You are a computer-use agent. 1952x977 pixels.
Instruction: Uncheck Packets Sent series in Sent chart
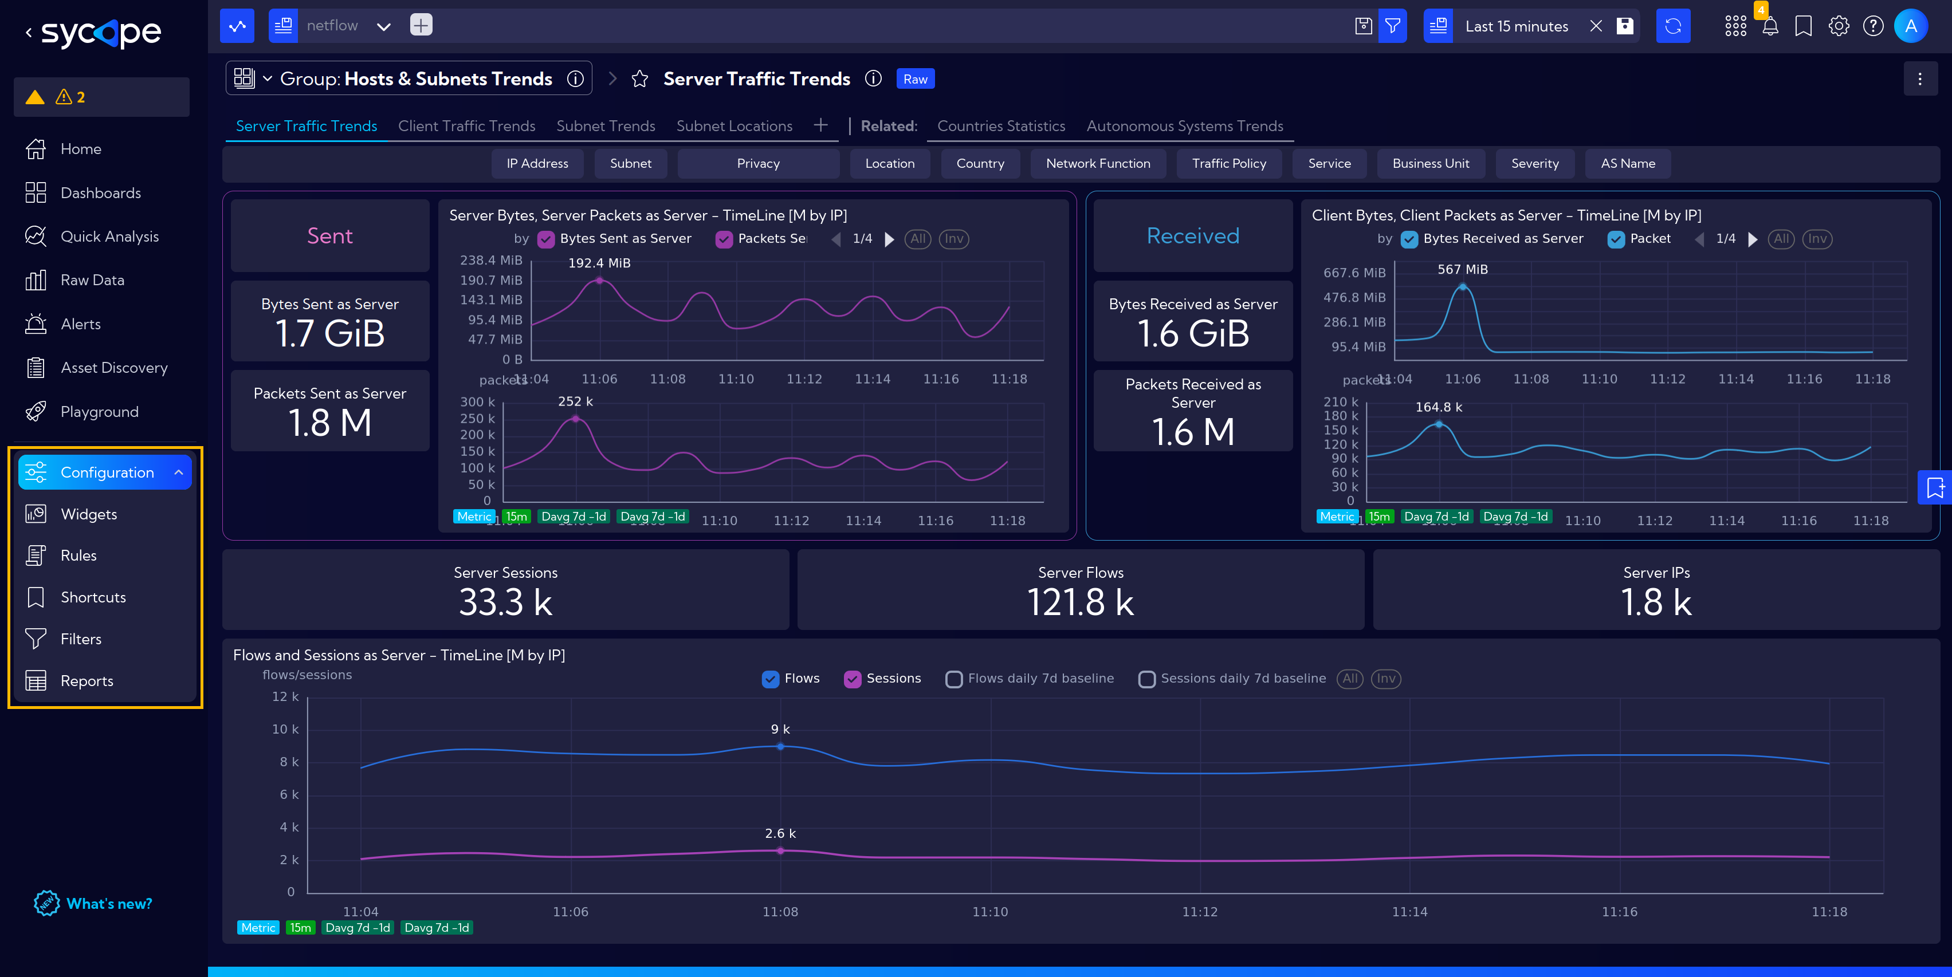(x=724, y=239)
